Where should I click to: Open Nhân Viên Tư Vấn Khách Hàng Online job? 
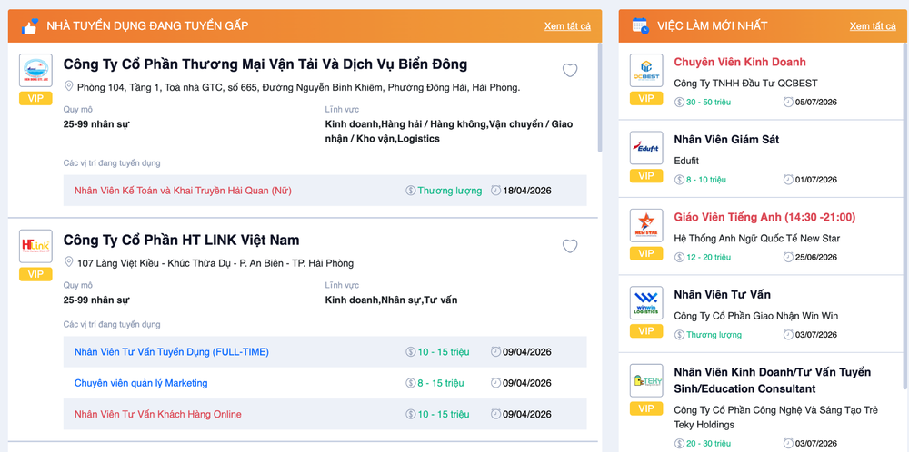coord(157,415)
